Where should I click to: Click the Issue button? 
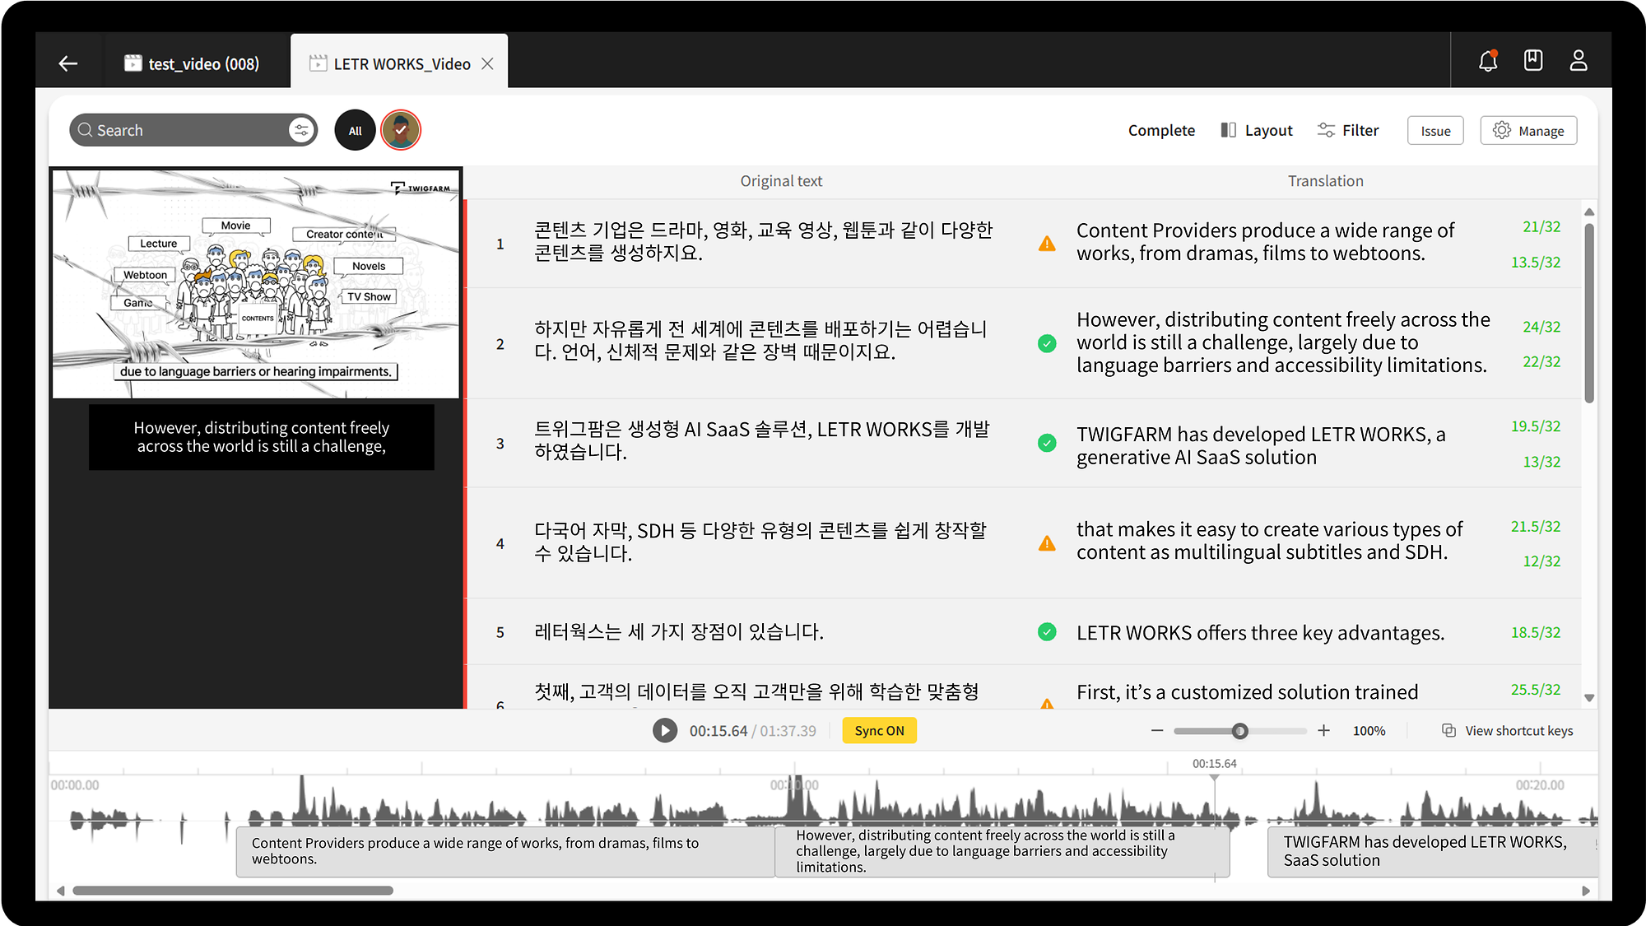[1435, 130]
